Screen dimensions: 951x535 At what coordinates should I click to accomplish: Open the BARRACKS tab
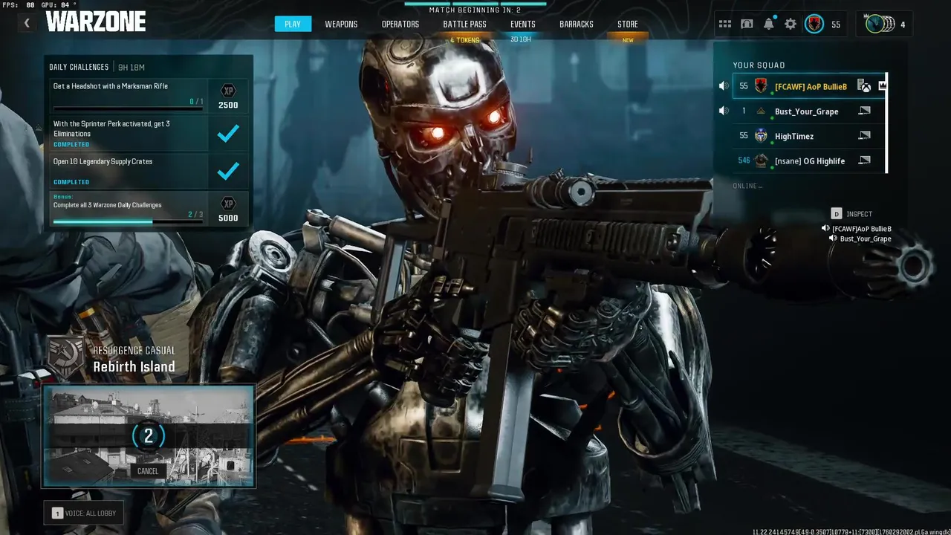pyautogui.click(x=577, y=24)
